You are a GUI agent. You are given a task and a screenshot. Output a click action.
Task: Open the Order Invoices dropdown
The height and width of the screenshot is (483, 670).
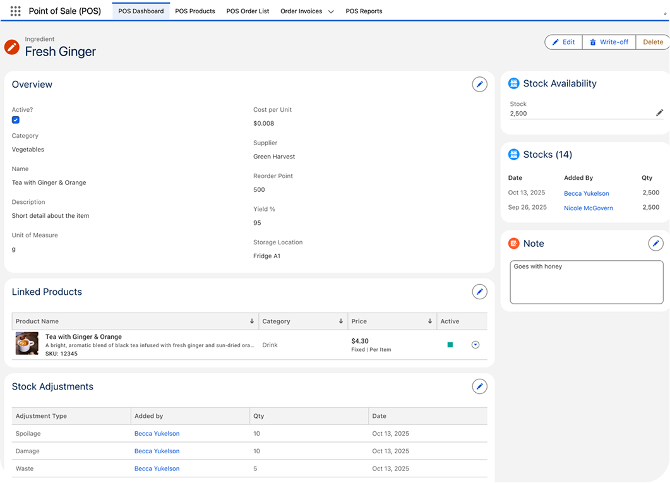coord(330,11)
